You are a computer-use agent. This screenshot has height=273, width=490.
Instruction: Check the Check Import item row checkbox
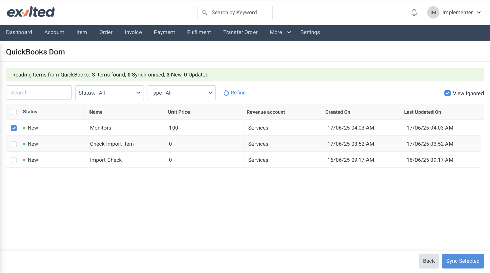(14, 144)
